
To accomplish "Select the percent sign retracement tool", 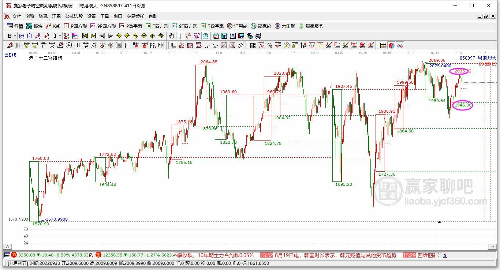I will [x=270, y=45].
